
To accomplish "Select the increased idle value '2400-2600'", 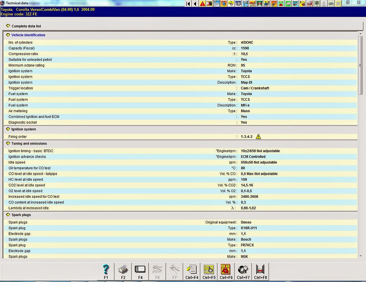I will tap(249, 197).
